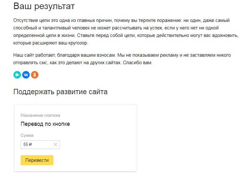Clear the sum field with the X icon
This screenshot has width=247, height=179.
pyautogui.click(x=55, y=145)
